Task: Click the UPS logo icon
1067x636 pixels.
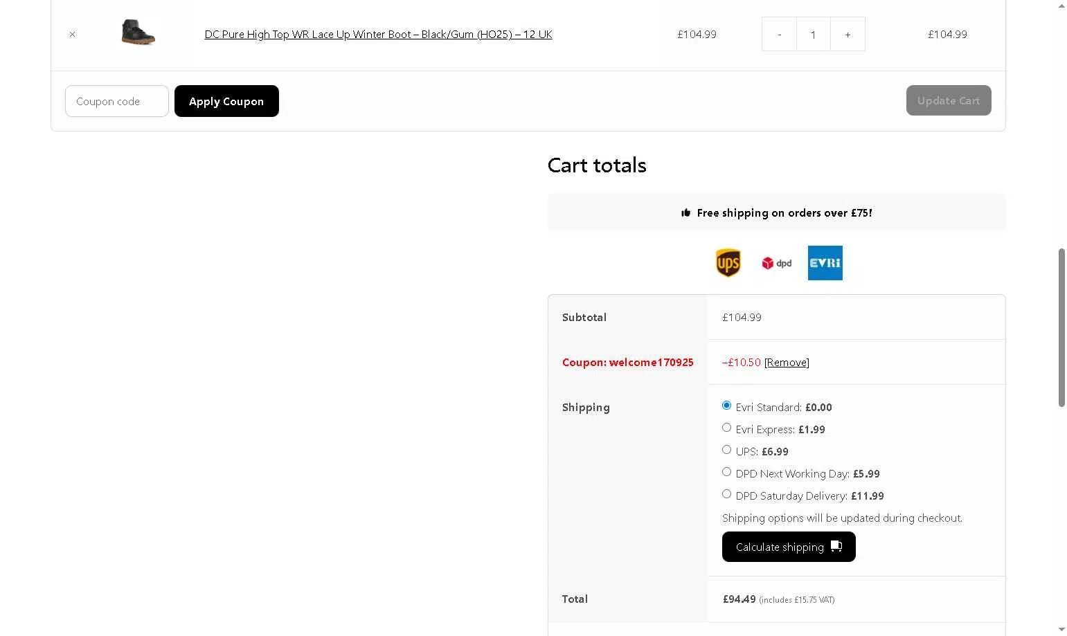Action: point(728,263)
